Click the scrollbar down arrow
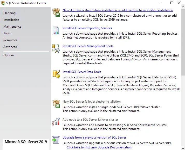 coord(183,148)
